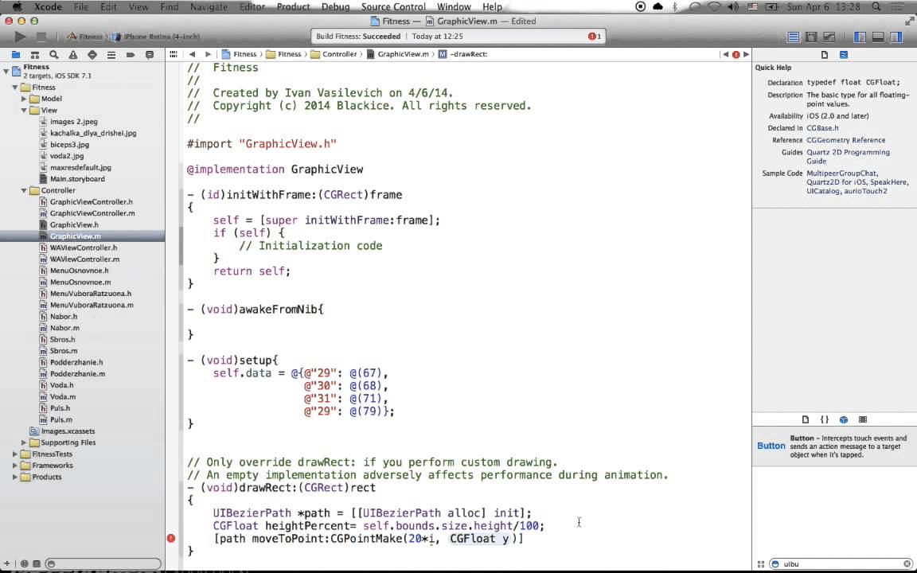The image size is (917, 573).
Task: Open the Log navigator icon
Action: click(150, 54)
